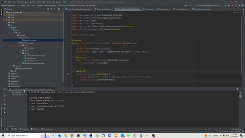Open the Edit menu
Image resolution: width=245 pixels, height=138 pixels.
click(10, 2)
